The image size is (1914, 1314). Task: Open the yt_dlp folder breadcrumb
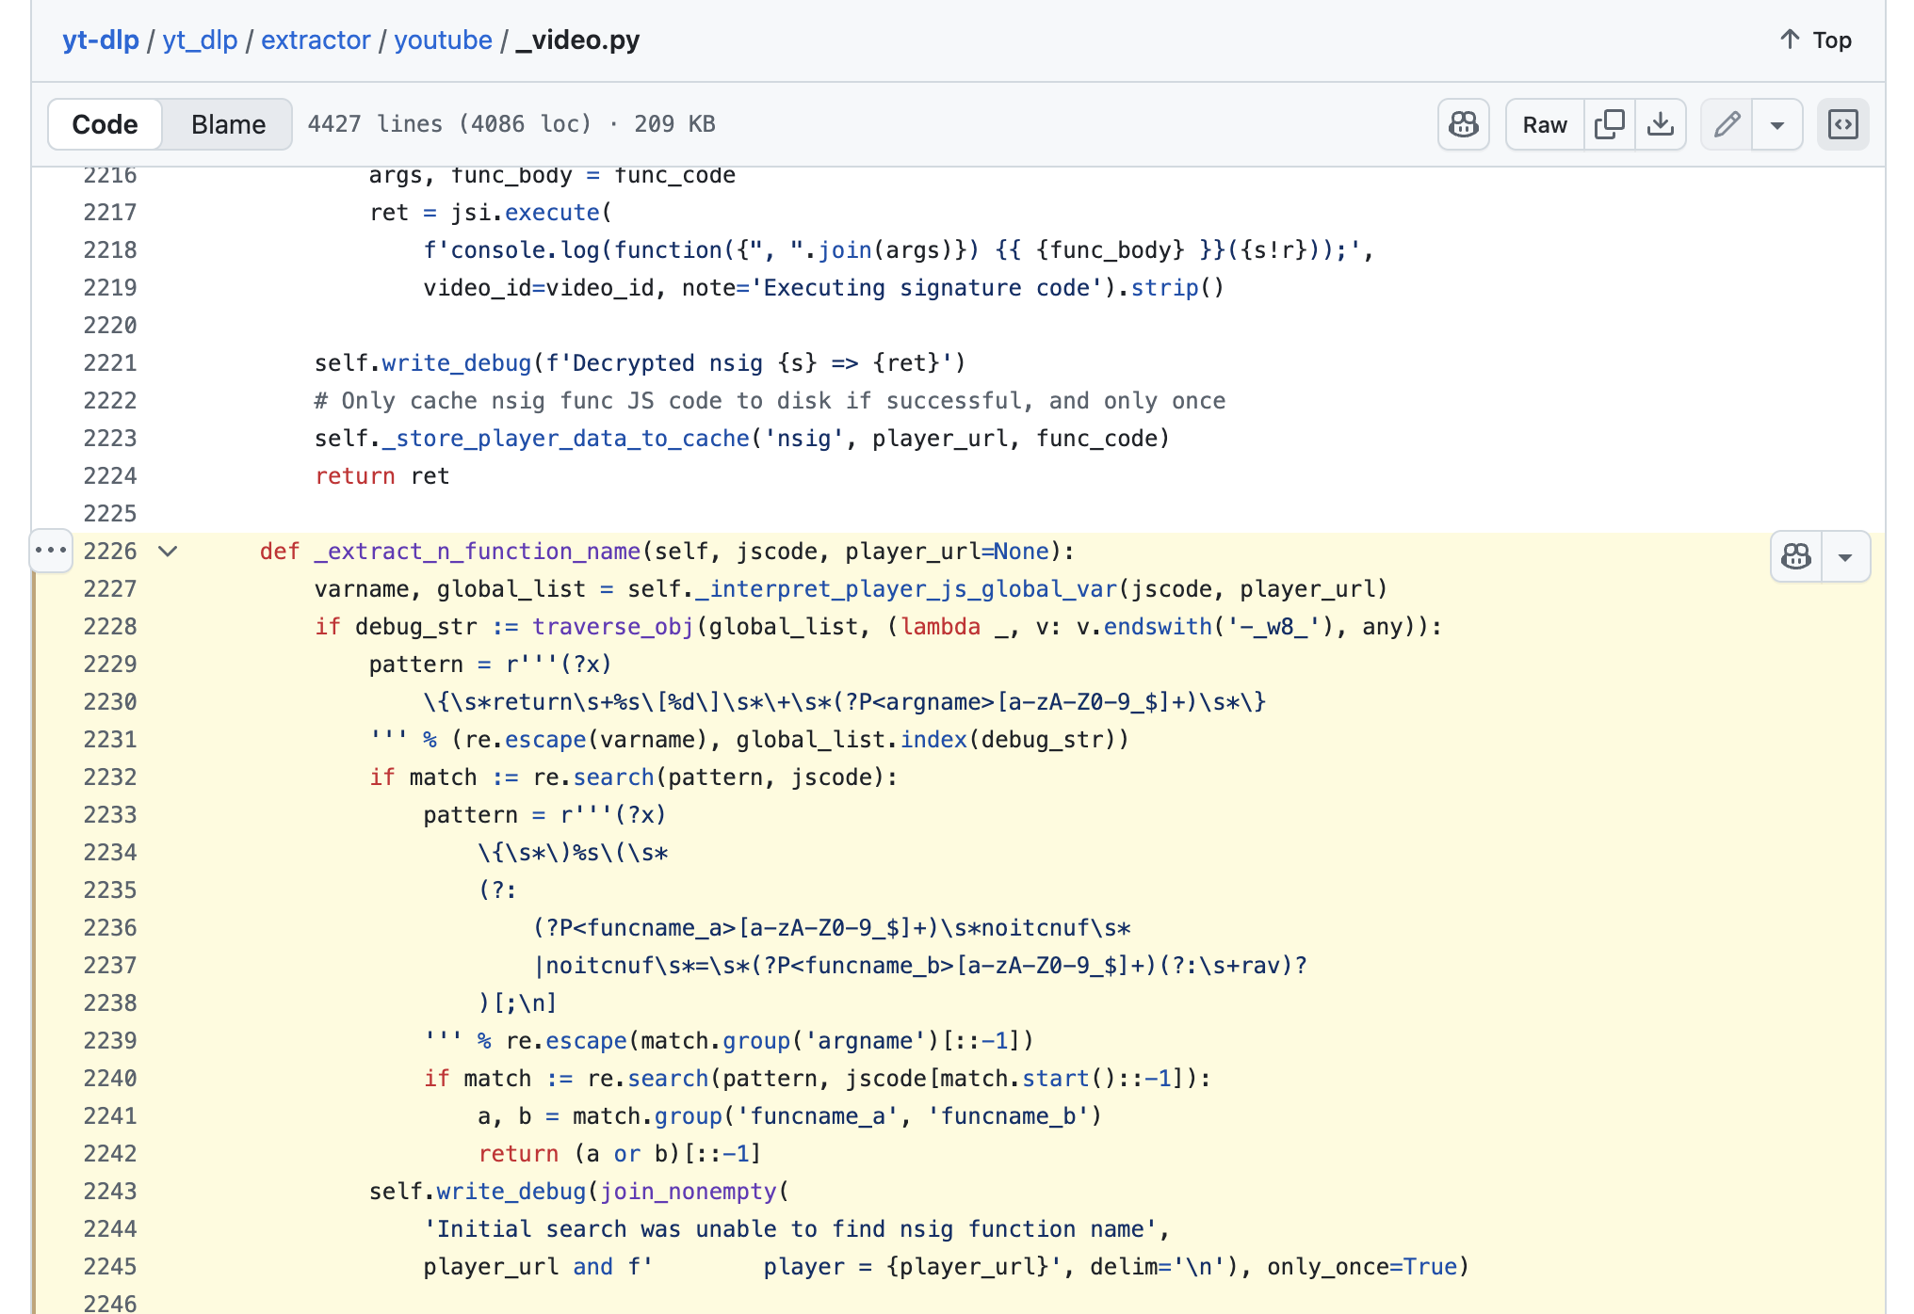point(200,40)
